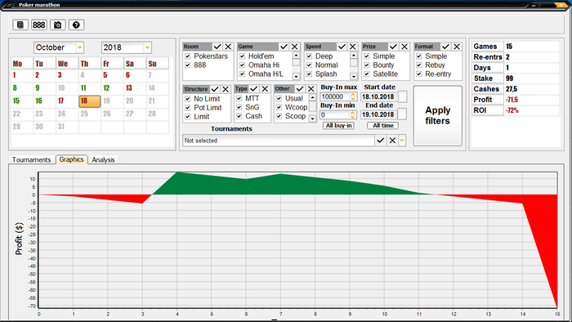Screen dimensions: 572x322
Task: Adjust Buy-In max spinner arrows
Action: click(353, 96)
